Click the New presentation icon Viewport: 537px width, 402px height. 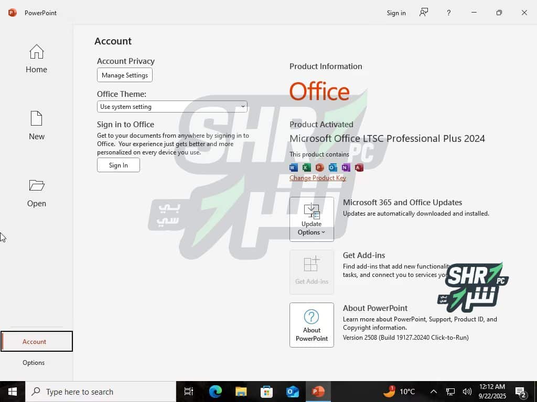tap(36, 119)
